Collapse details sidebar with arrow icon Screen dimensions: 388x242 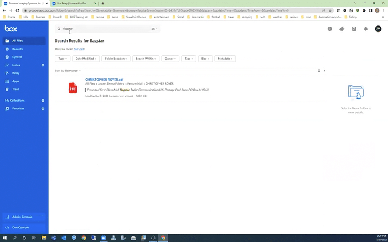tap(324, 71)
